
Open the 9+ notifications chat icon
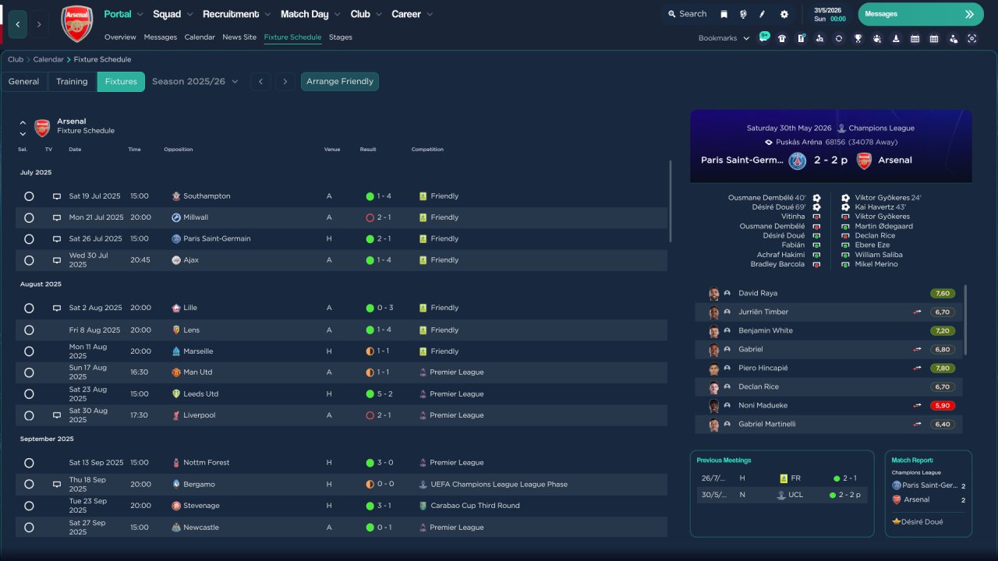pos(763,37)
